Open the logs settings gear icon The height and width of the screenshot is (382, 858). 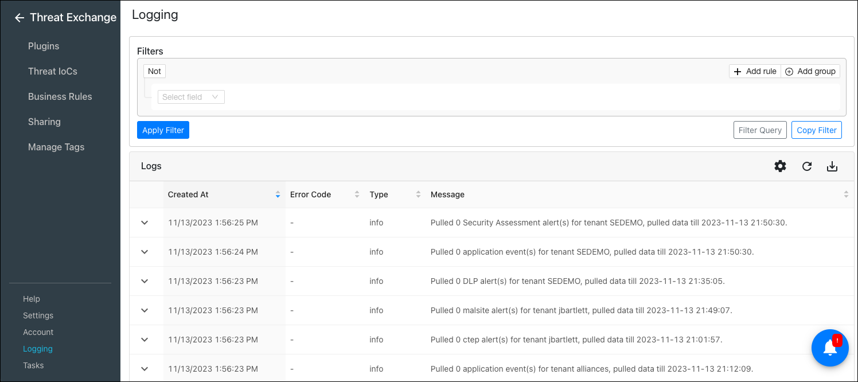[x=780, y=166]
